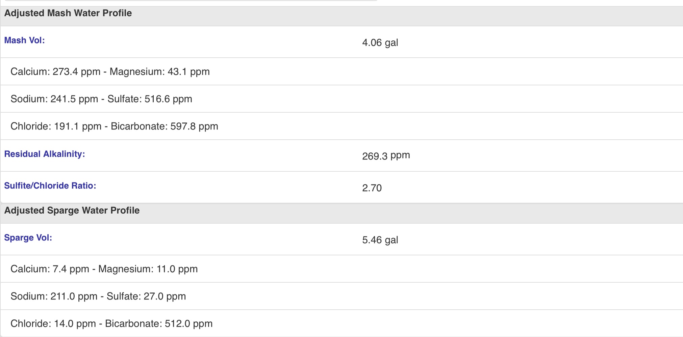Select the Mash Vol label
Viewport: 683px width, 337px height.
pyautogui.click(x=24, y=40)
